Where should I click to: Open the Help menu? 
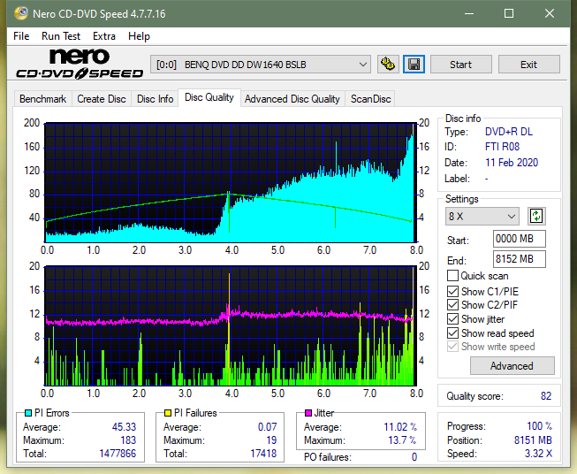pyautogui.click(x=139, y=36)
